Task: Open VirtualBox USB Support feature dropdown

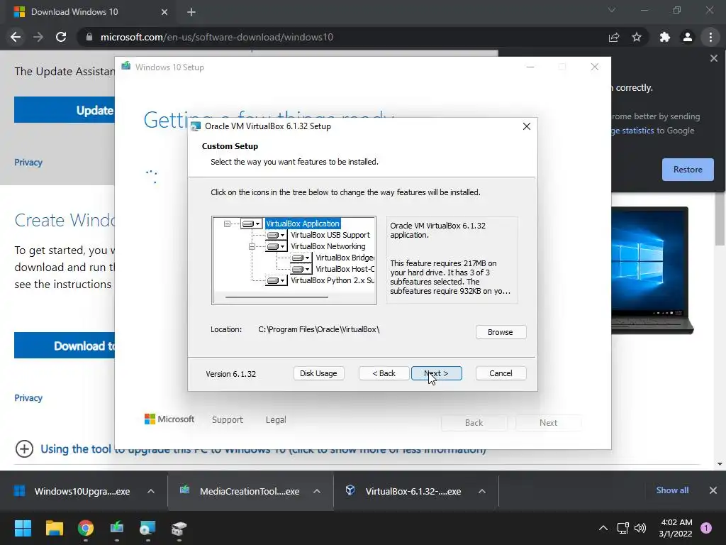Action: click(277, 236)
